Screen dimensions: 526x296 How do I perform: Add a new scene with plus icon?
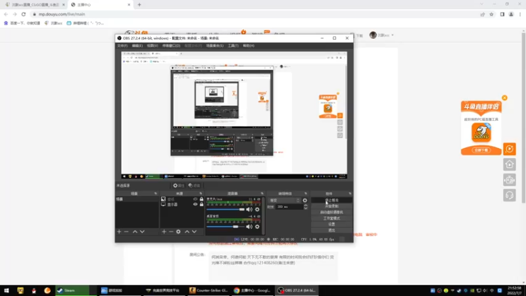coord(119,232)
